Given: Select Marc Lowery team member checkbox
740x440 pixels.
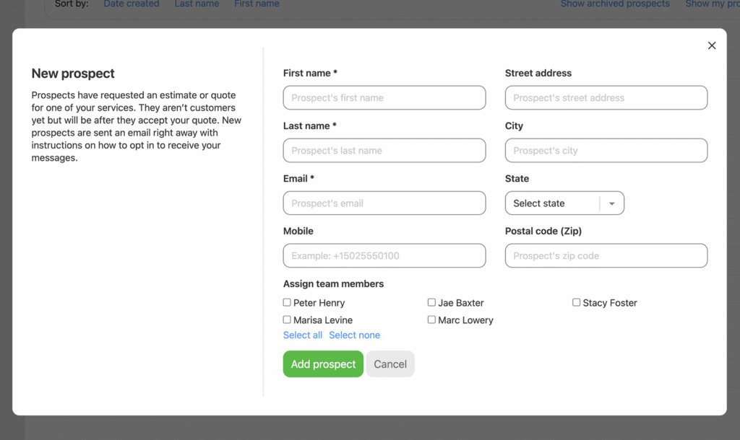Looking at the screenshot, I should coord(431,320).
